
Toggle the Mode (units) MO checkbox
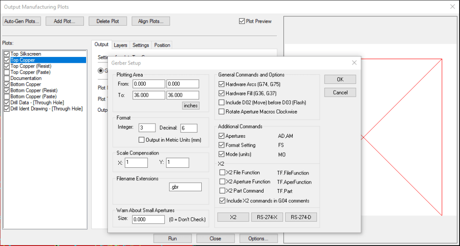222,155
